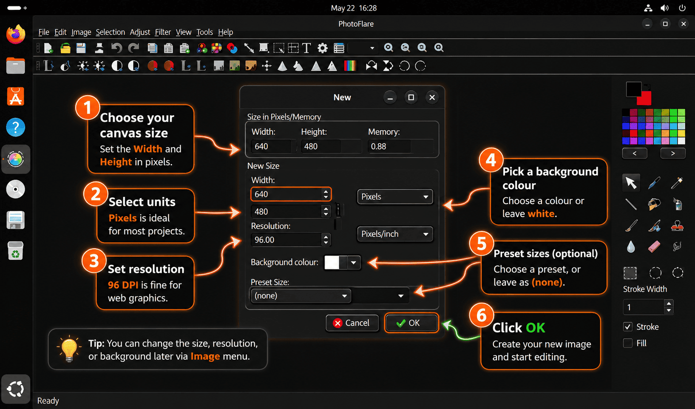Open the second preset dropdown beside (none)
Screen dimensions: 695x409
[380, 296]
